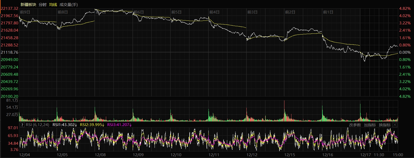Screen dimensions: 414x158
Task: Click the RSI (6,12,24) indicator name
Action: tap(37, 125)
